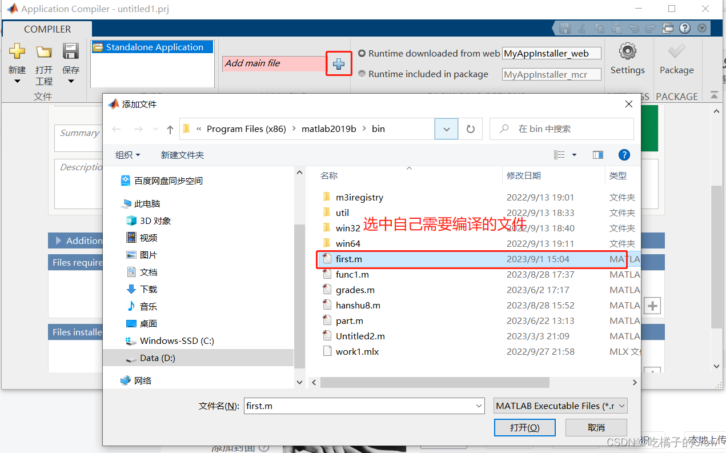Click the Save floppy icon (保存)
726x453 pixels.
(x=71, y=51)
